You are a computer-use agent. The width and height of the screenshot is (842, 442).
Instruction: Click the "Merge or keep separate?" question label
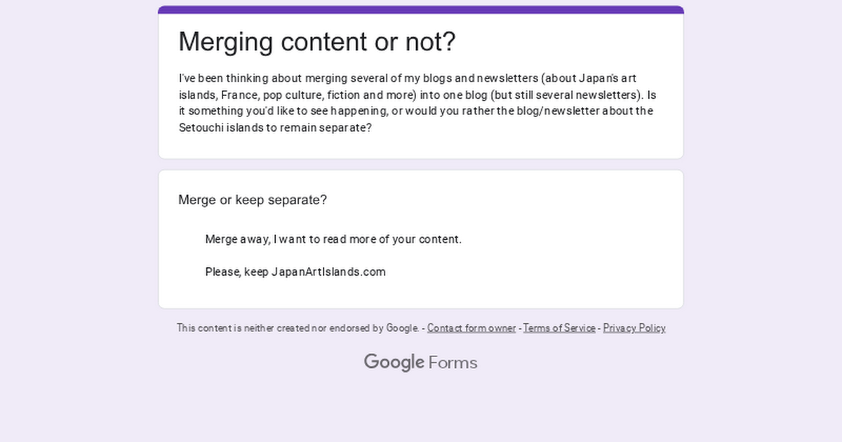coord(253,200)
